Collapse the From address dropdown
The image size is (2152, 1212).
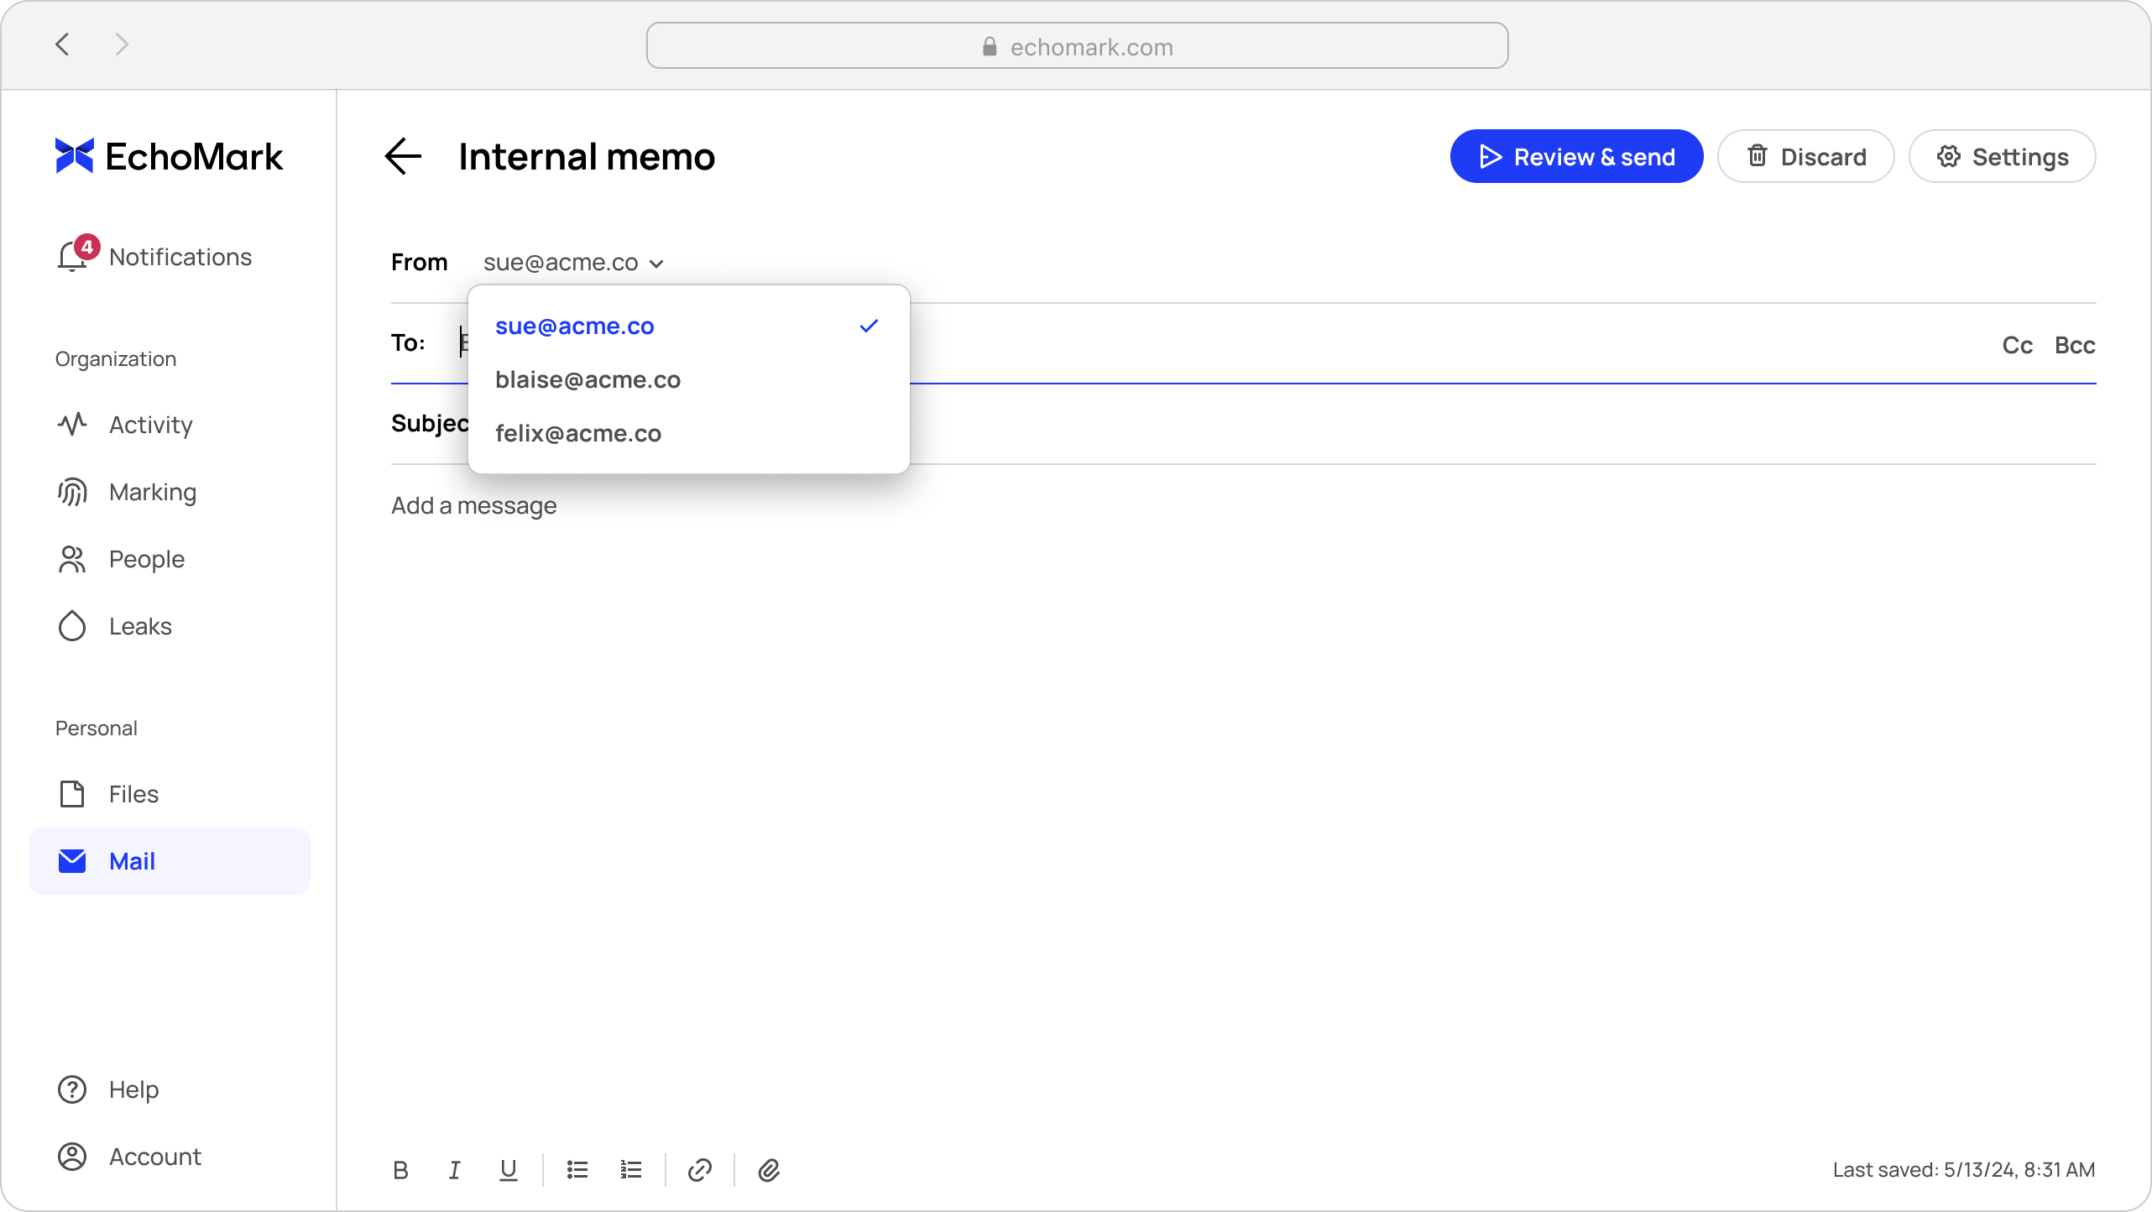[x=573, y=263]
